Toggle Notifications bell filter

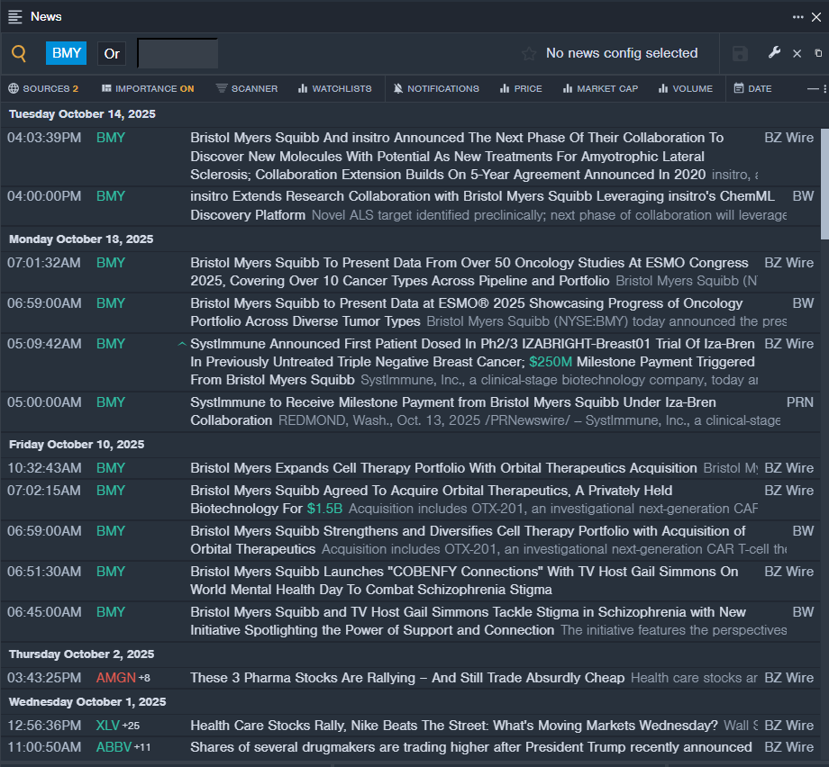tap(437, 88)
